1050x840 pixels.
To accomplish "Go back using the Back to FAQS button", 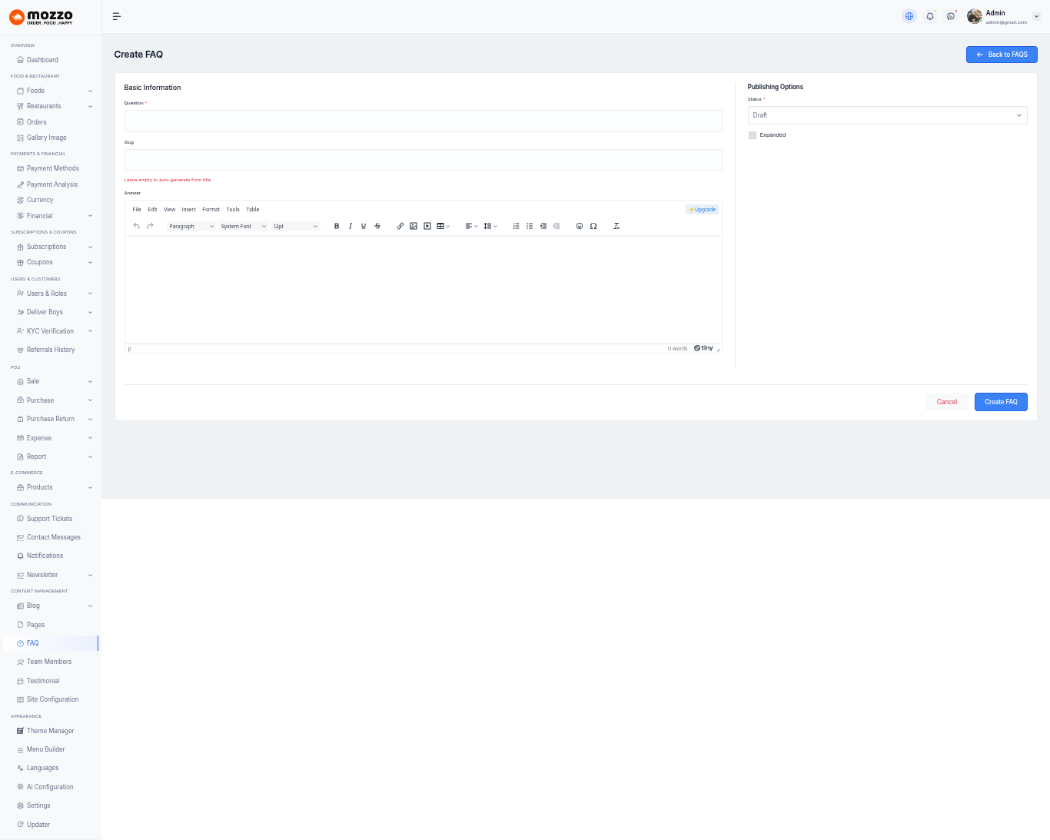I will (x=1002, y=55).
